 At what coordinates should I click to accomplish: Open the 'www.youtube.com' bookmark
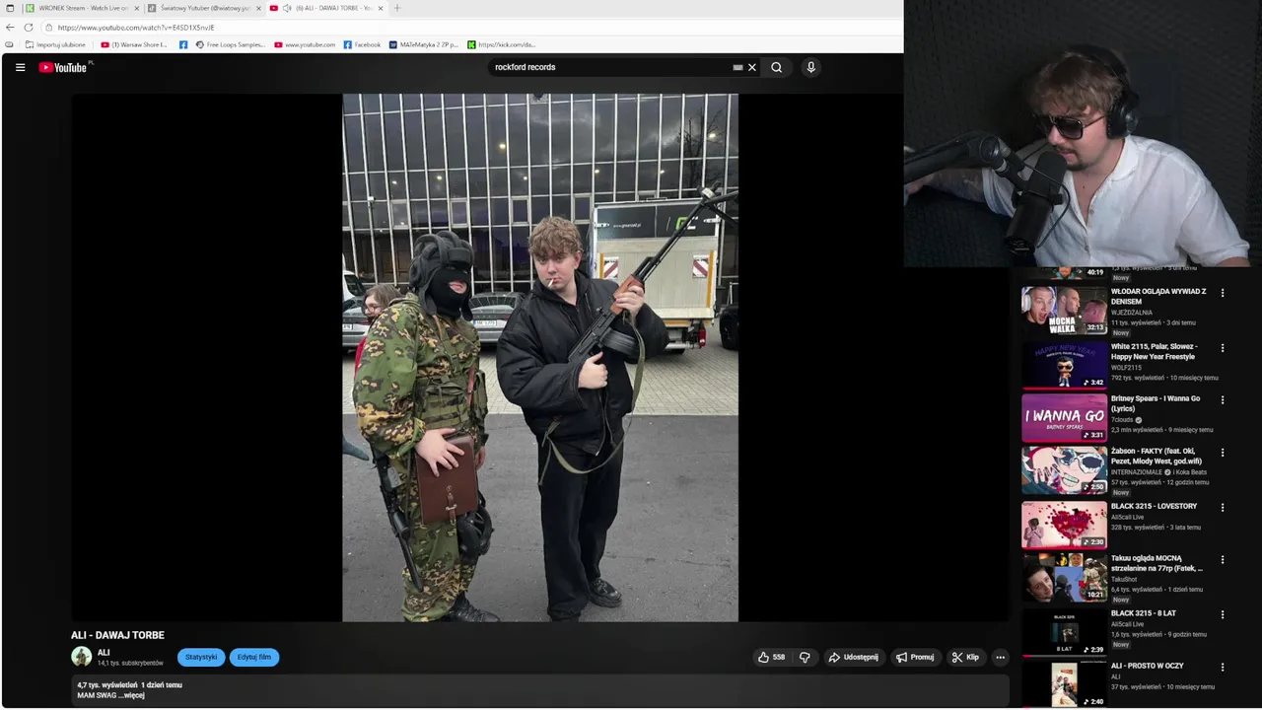click(305, 44)
